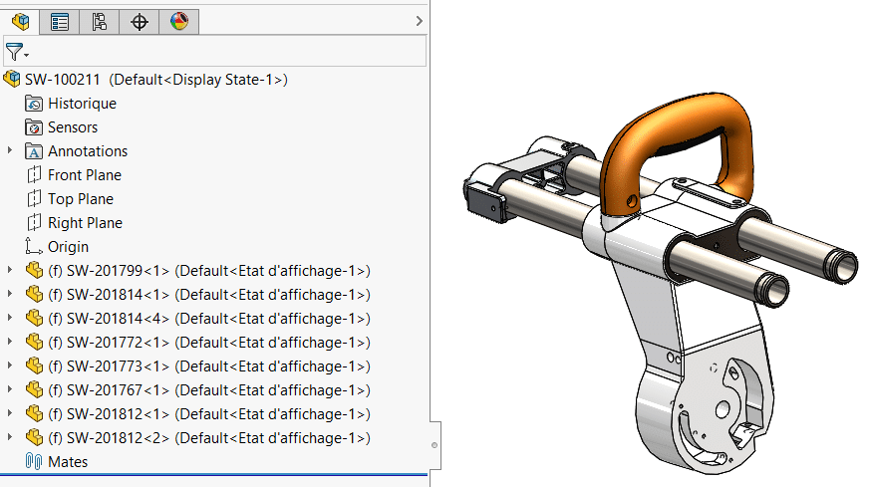
Task: Click the Right Plane icon
Action: (34, 222)
